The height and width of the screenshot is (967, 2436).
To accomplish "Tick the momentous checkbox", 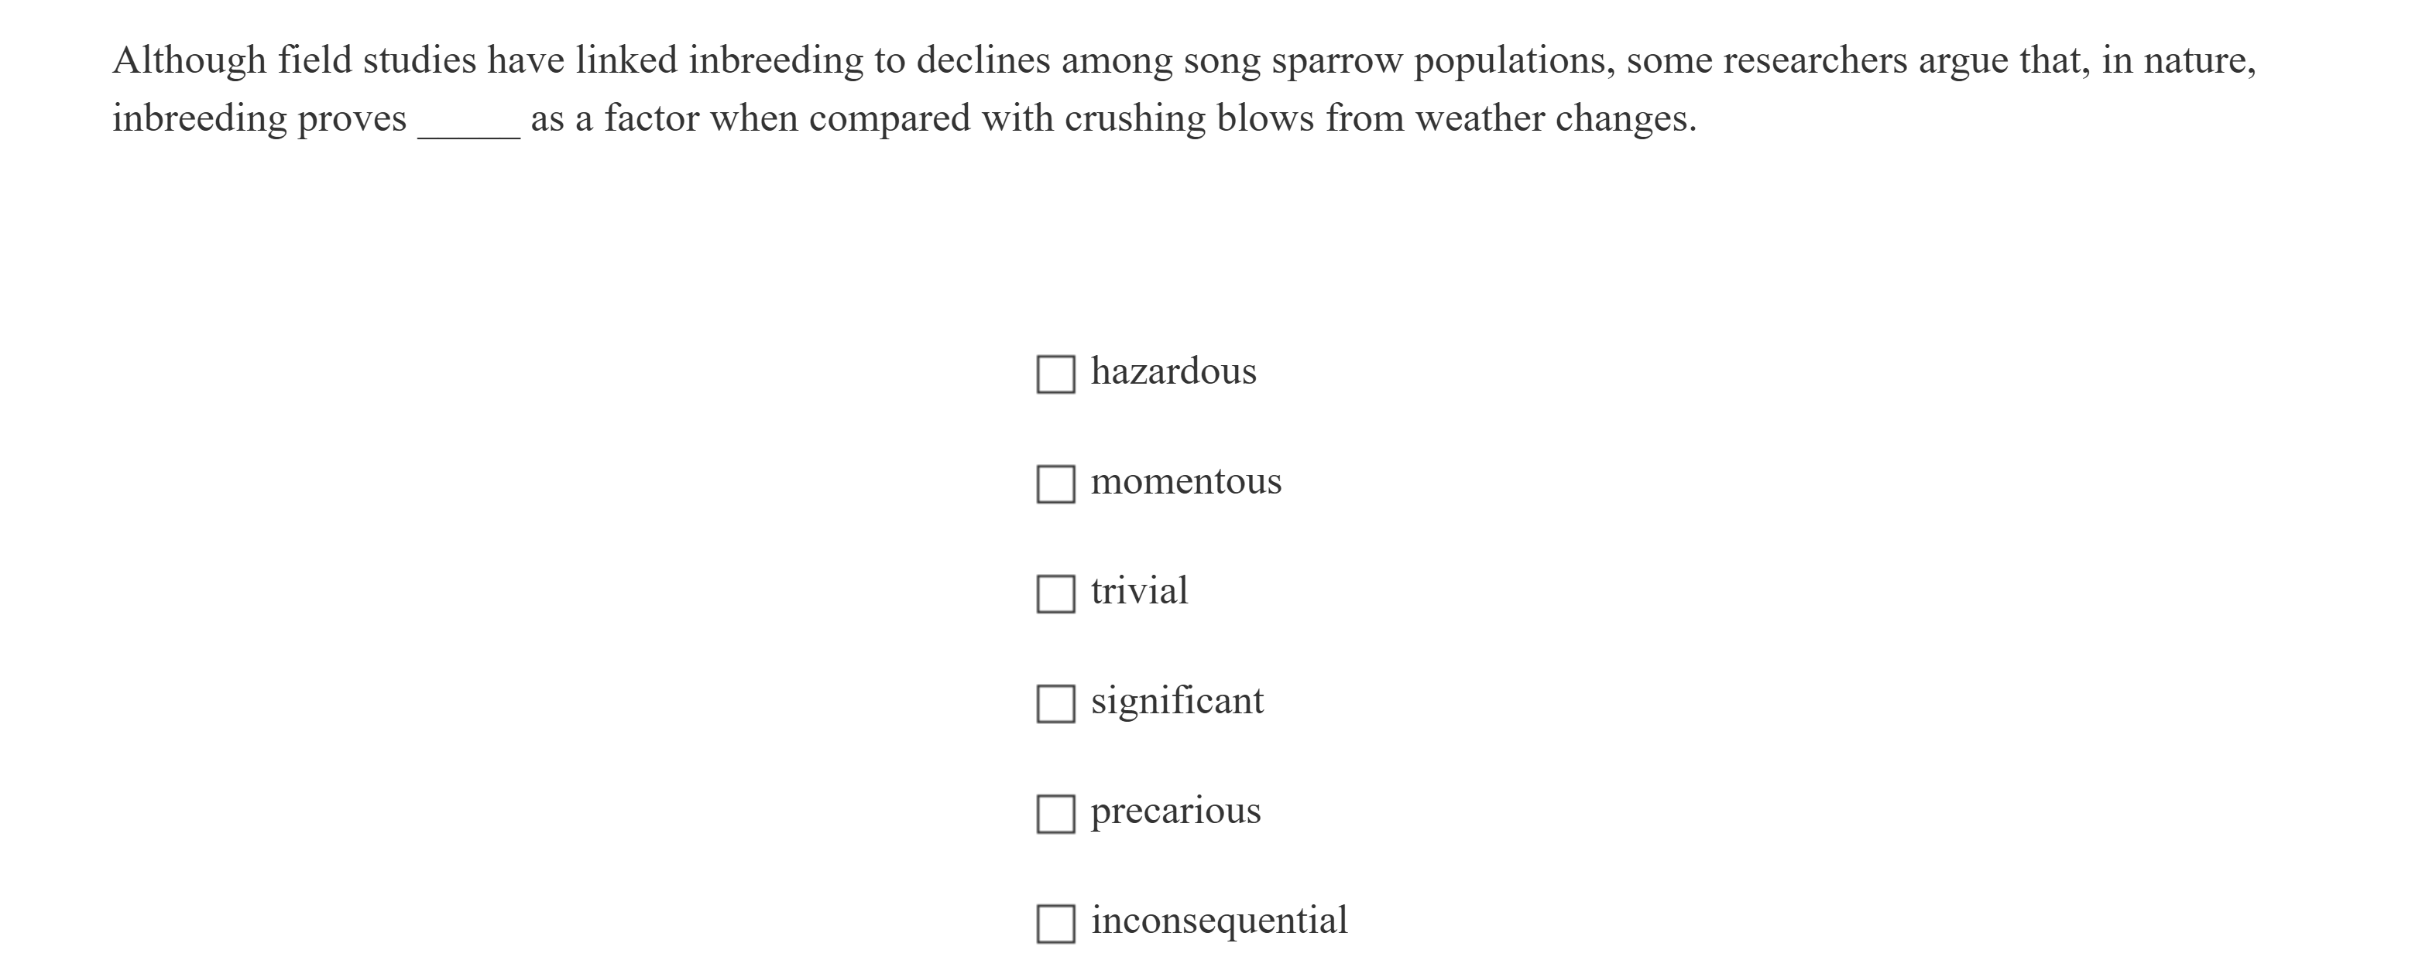I will pyautogui.click(x=1055, y=483).
